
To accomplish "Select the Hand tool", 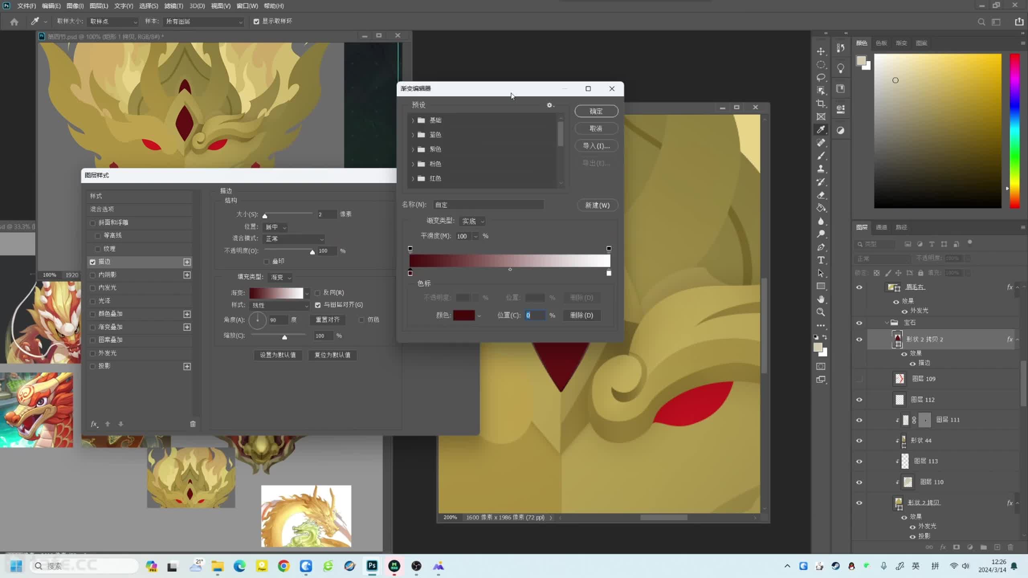I will 821,299.
